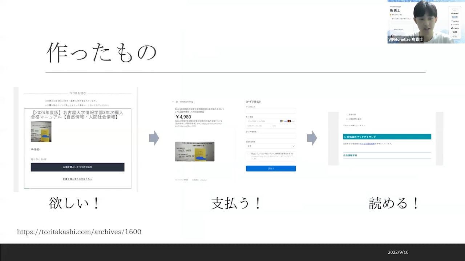Viewport: 465px width, 261px height.
Task: Click the second gray right arrow between screenshots
Action: click(x=312, y=138)
